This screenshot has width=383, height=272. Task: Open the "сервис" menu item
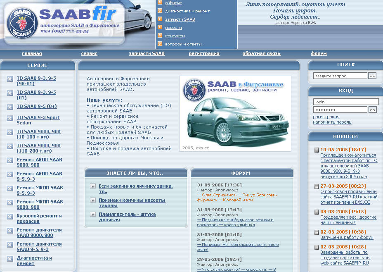click(x=88, y=53)
